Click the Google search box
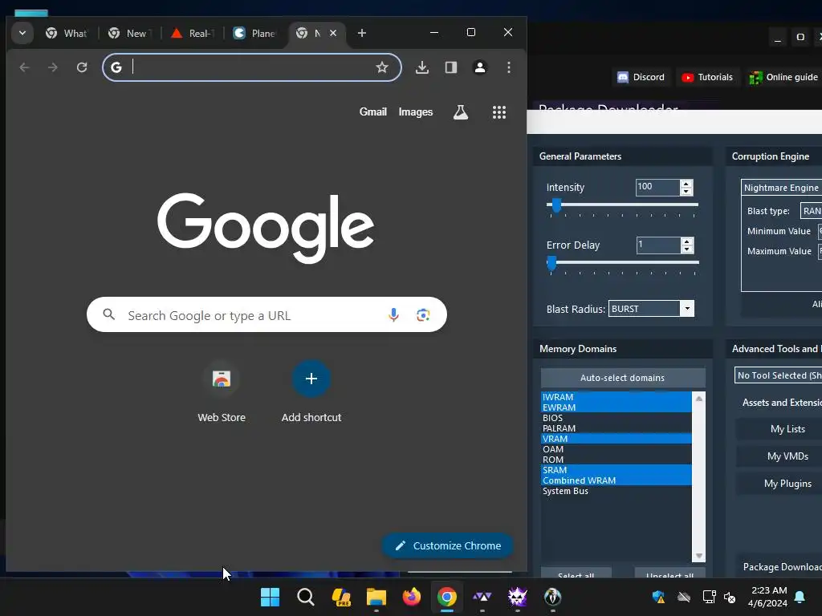The height and width of the screenshot is (616, 822). 267,314
